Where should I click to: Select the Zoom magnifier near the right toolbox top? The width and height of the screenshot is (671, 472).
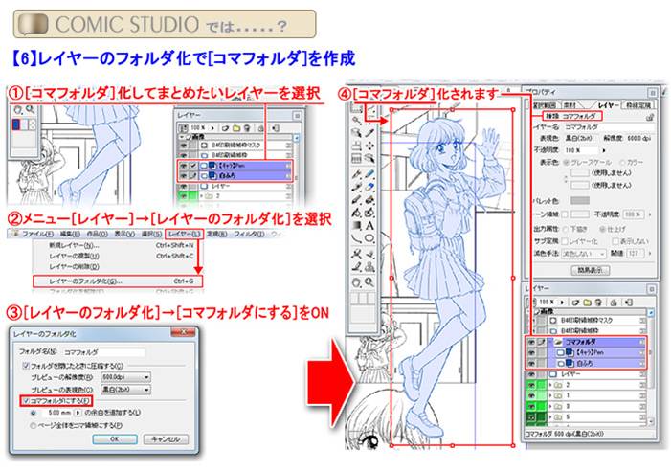point(356,120)
